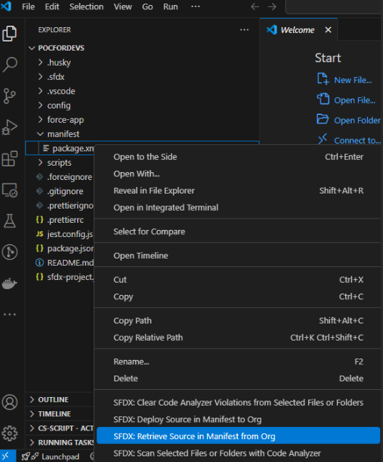
Task: Choose Reveal in File Explorer
Action: click(x=238, y=191)
